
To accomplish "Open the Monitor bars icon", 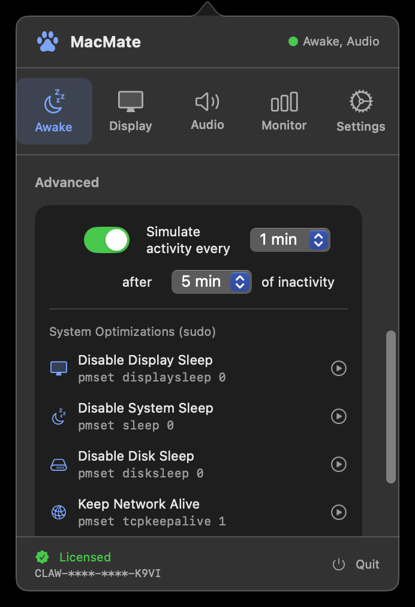I will pyautogui.click(x=284, y=101).
